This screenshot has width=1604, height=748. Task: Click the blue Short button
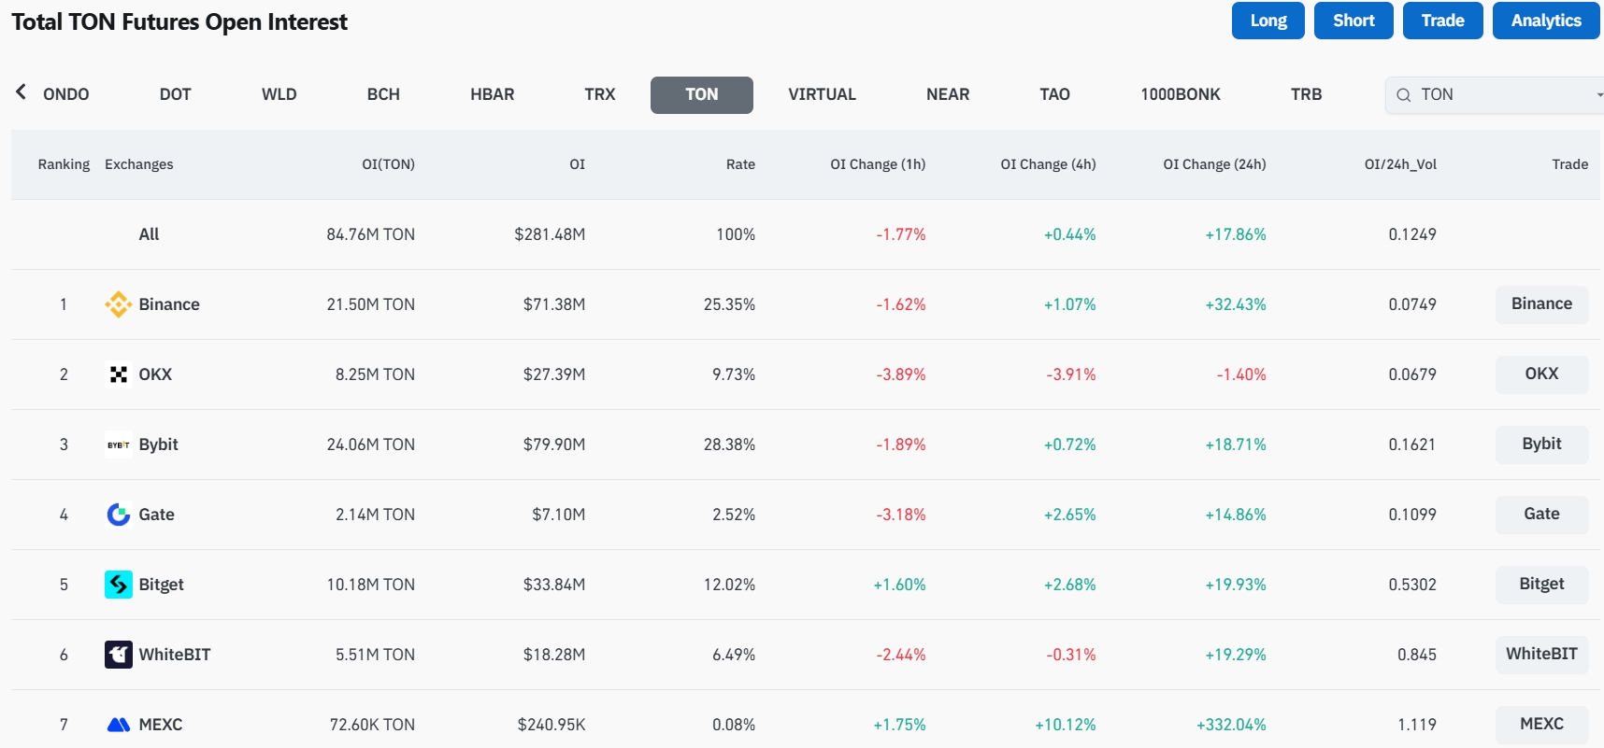1353,21
